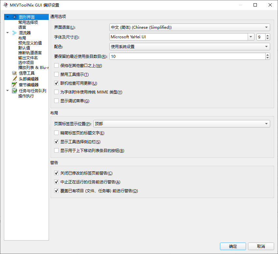Select 常用选择项 in the sidebar
This screenshot has height=254, width=278.
click(28, 22)
